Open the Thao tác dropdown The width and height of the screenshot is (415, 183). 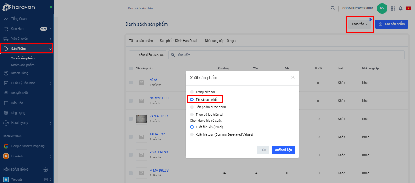pos(359,24)
